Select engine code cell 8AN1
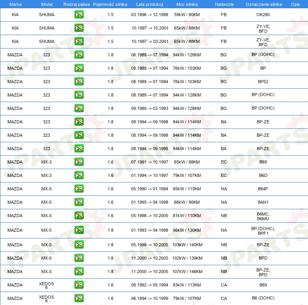 (263, 202)
